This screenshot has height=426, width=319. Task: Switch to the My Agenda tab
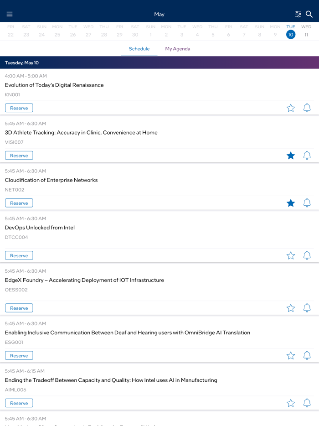[x=178, y=48]
